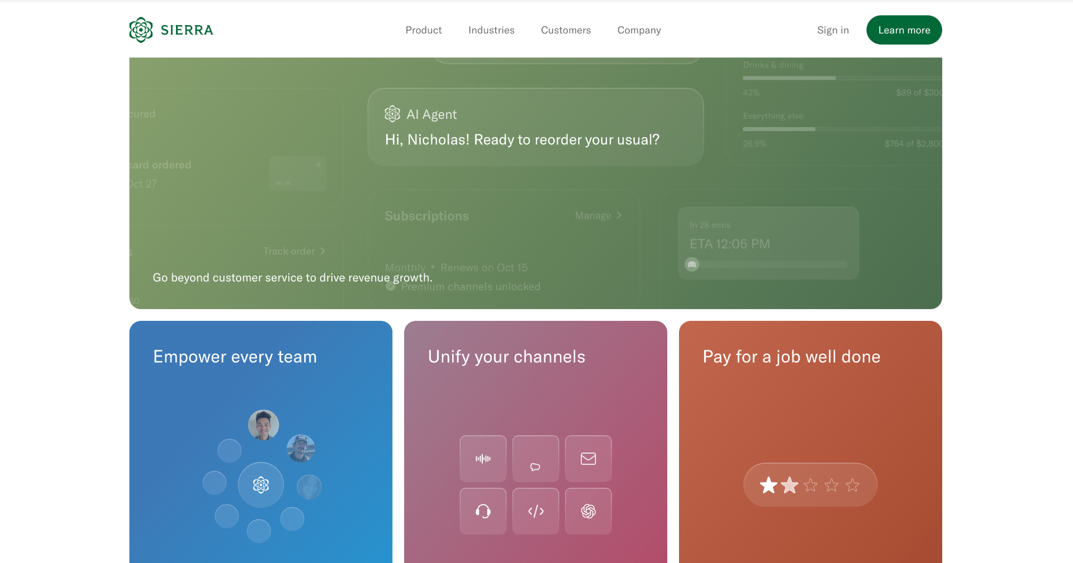Click the Sign in link
Viewport: 1073px width, 563px height.
pos(833,30)
